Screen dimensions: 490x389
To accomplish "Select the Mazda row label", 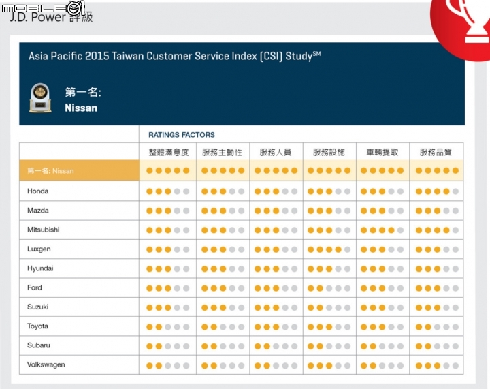I will click(38, 211).
